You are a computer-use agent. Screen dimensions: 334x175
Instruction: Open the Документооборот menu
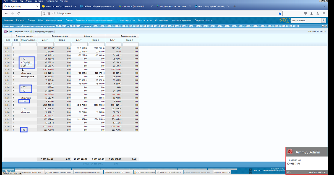coord(203,20)
